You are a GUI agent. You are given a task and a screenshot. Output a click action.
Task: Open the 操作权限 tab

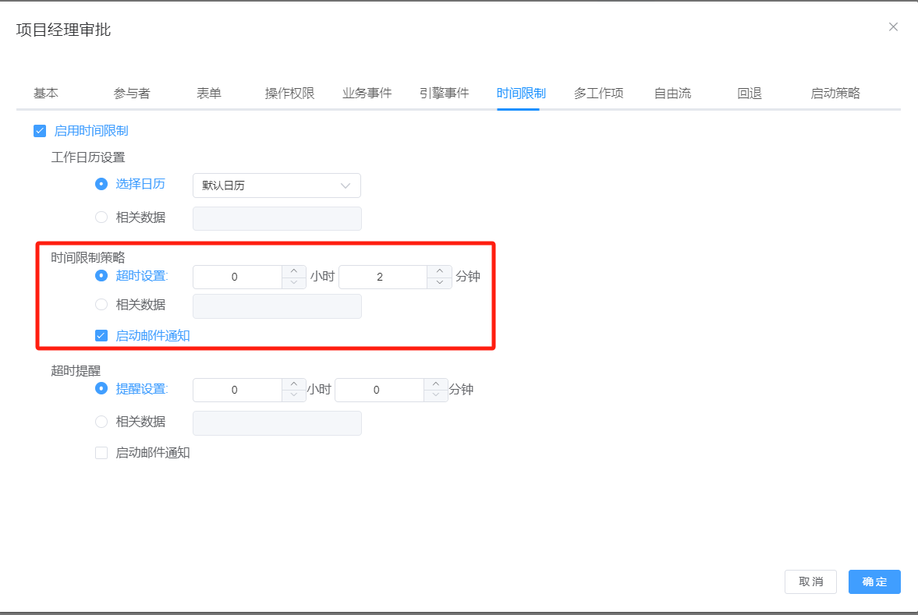[289, 94]
